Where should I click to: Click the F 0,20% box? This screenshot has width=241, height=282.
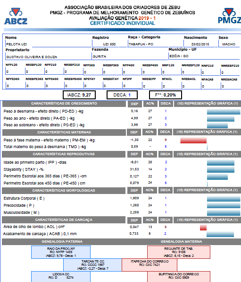(x=166, y=95)
